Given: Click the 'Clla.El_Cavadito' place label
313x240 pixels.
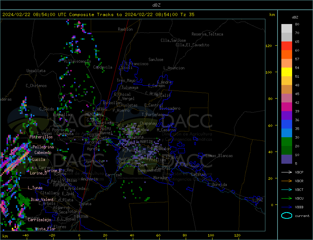Looking at the screenshot, I should point(192,45).
